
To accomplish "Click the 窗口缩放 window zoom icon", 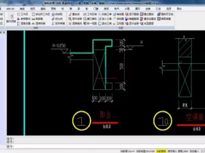I will click(85, 19).
